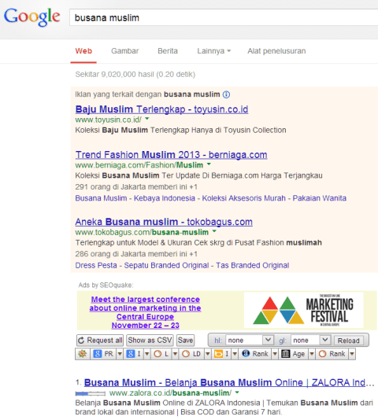Click the www.berniaga.com/Fashion/Muslim URL text
Screen dimensions: 378x420
coord(139,165)
